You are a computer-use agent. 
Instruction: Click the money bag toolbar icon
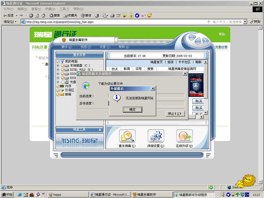pos(131,15)
